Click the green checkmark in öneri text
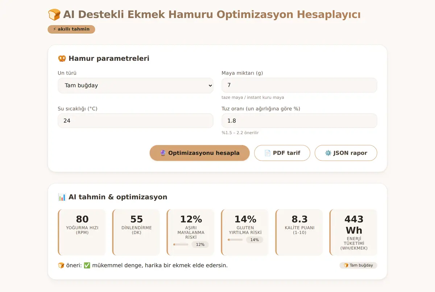 tap(87, 266)
